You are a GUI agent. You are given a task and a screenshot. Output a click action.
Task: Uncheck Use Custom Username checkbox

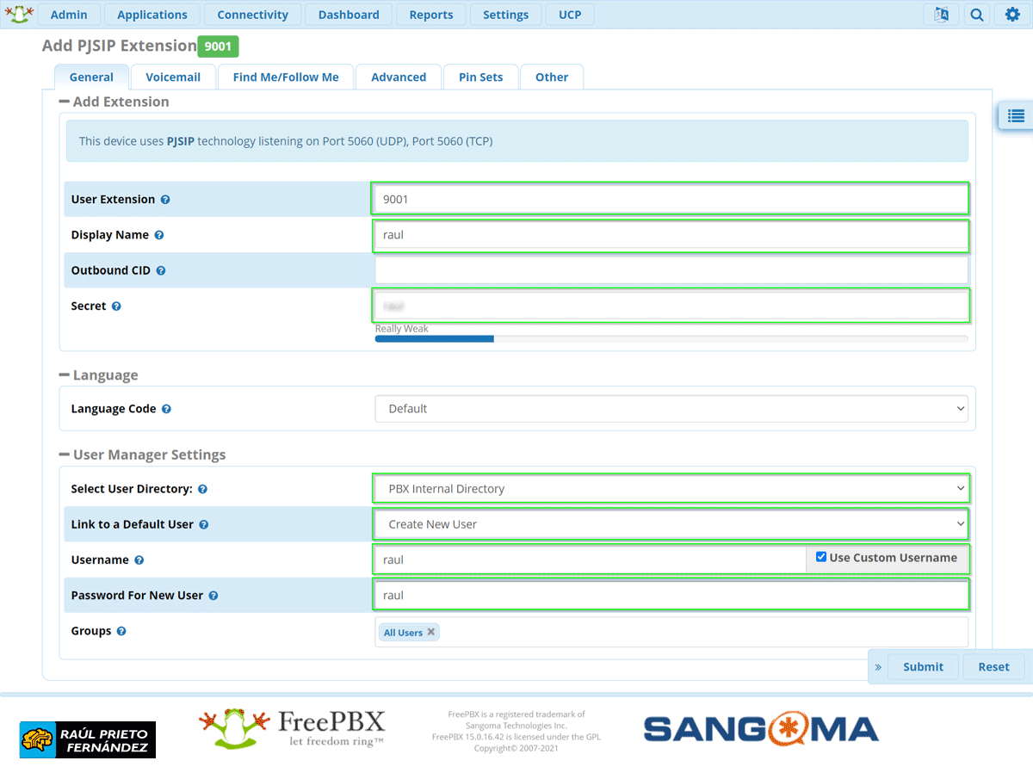[x=820, y=557]
